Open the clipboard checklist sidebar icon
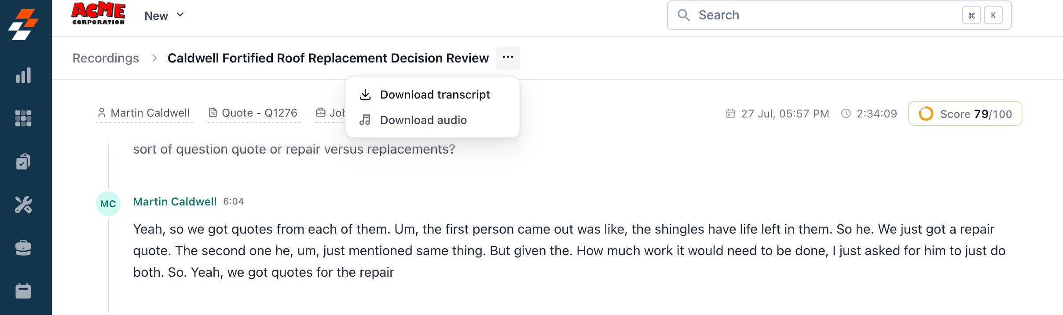Viewport: 1063px width, 315px height. click(23, 161)
